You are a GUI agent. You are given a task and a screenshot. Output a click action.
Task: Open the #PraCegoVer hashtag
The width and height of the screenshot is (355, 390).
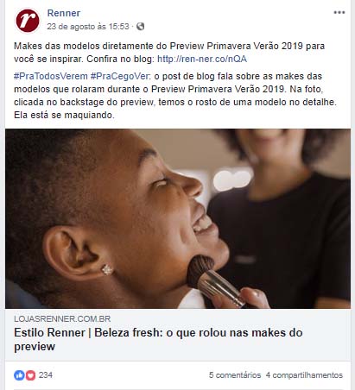[x=120, y=76]
